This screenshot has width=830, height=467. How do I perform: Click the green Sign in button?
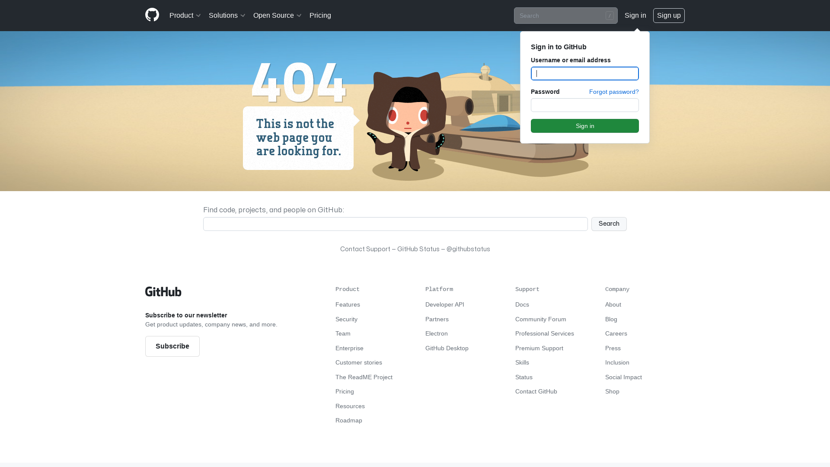pyautogui.click(x=585, y=126)
